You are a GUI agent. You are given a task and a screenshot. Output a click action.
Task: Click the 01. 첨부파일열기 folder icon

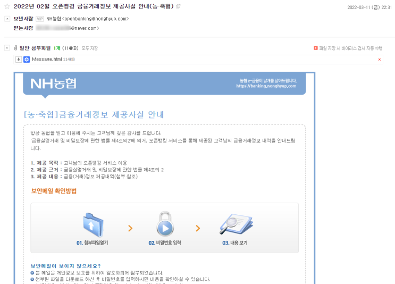[93, 225]
